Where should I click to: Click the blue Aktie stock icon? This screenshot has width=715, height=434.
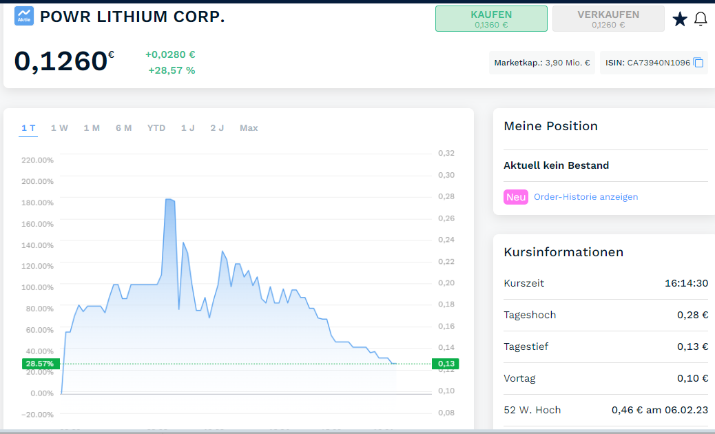(24, 17)
